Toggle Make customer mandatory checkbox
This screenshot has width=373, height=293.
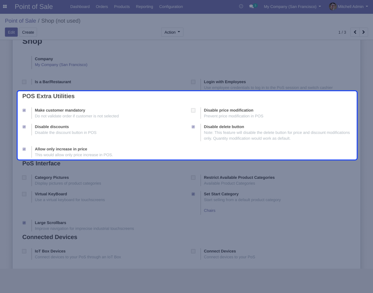[x=24, y=110]
